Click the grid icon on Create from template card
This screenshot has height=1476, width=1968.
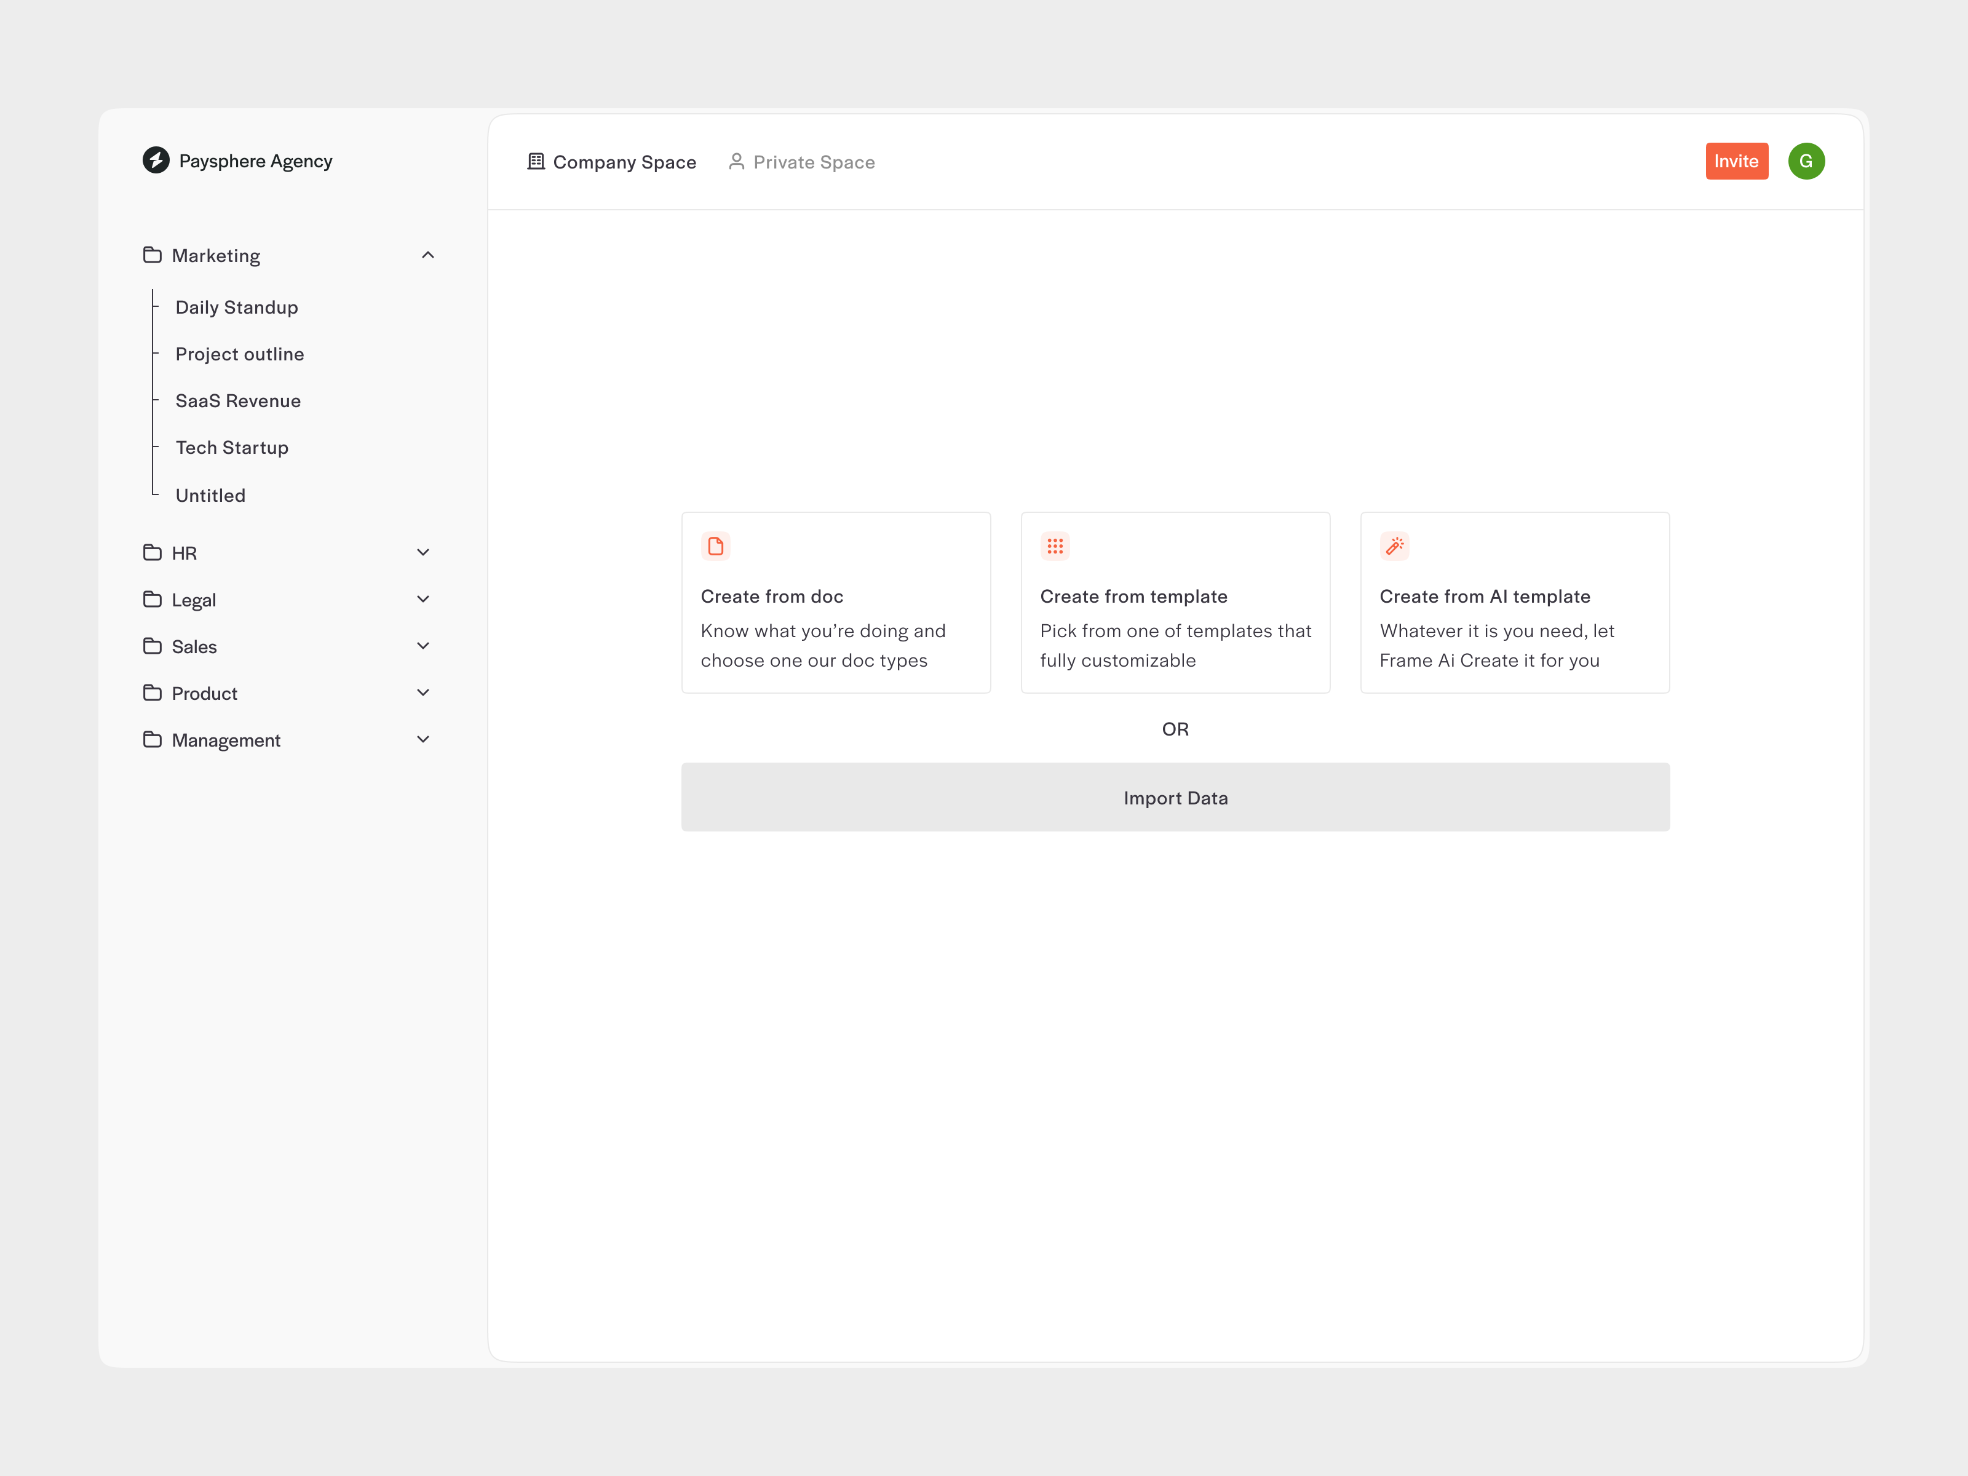tap(1055, 546)
